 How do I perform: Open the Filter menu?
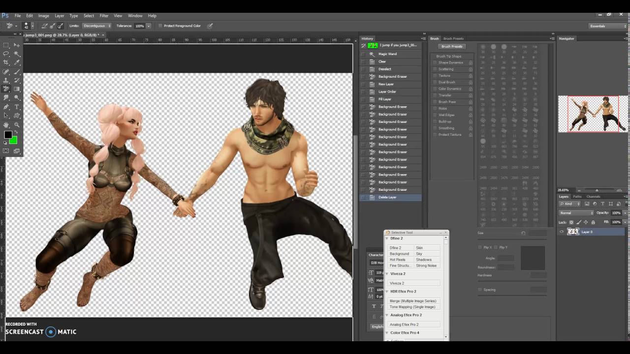click(x=104, y=16)
